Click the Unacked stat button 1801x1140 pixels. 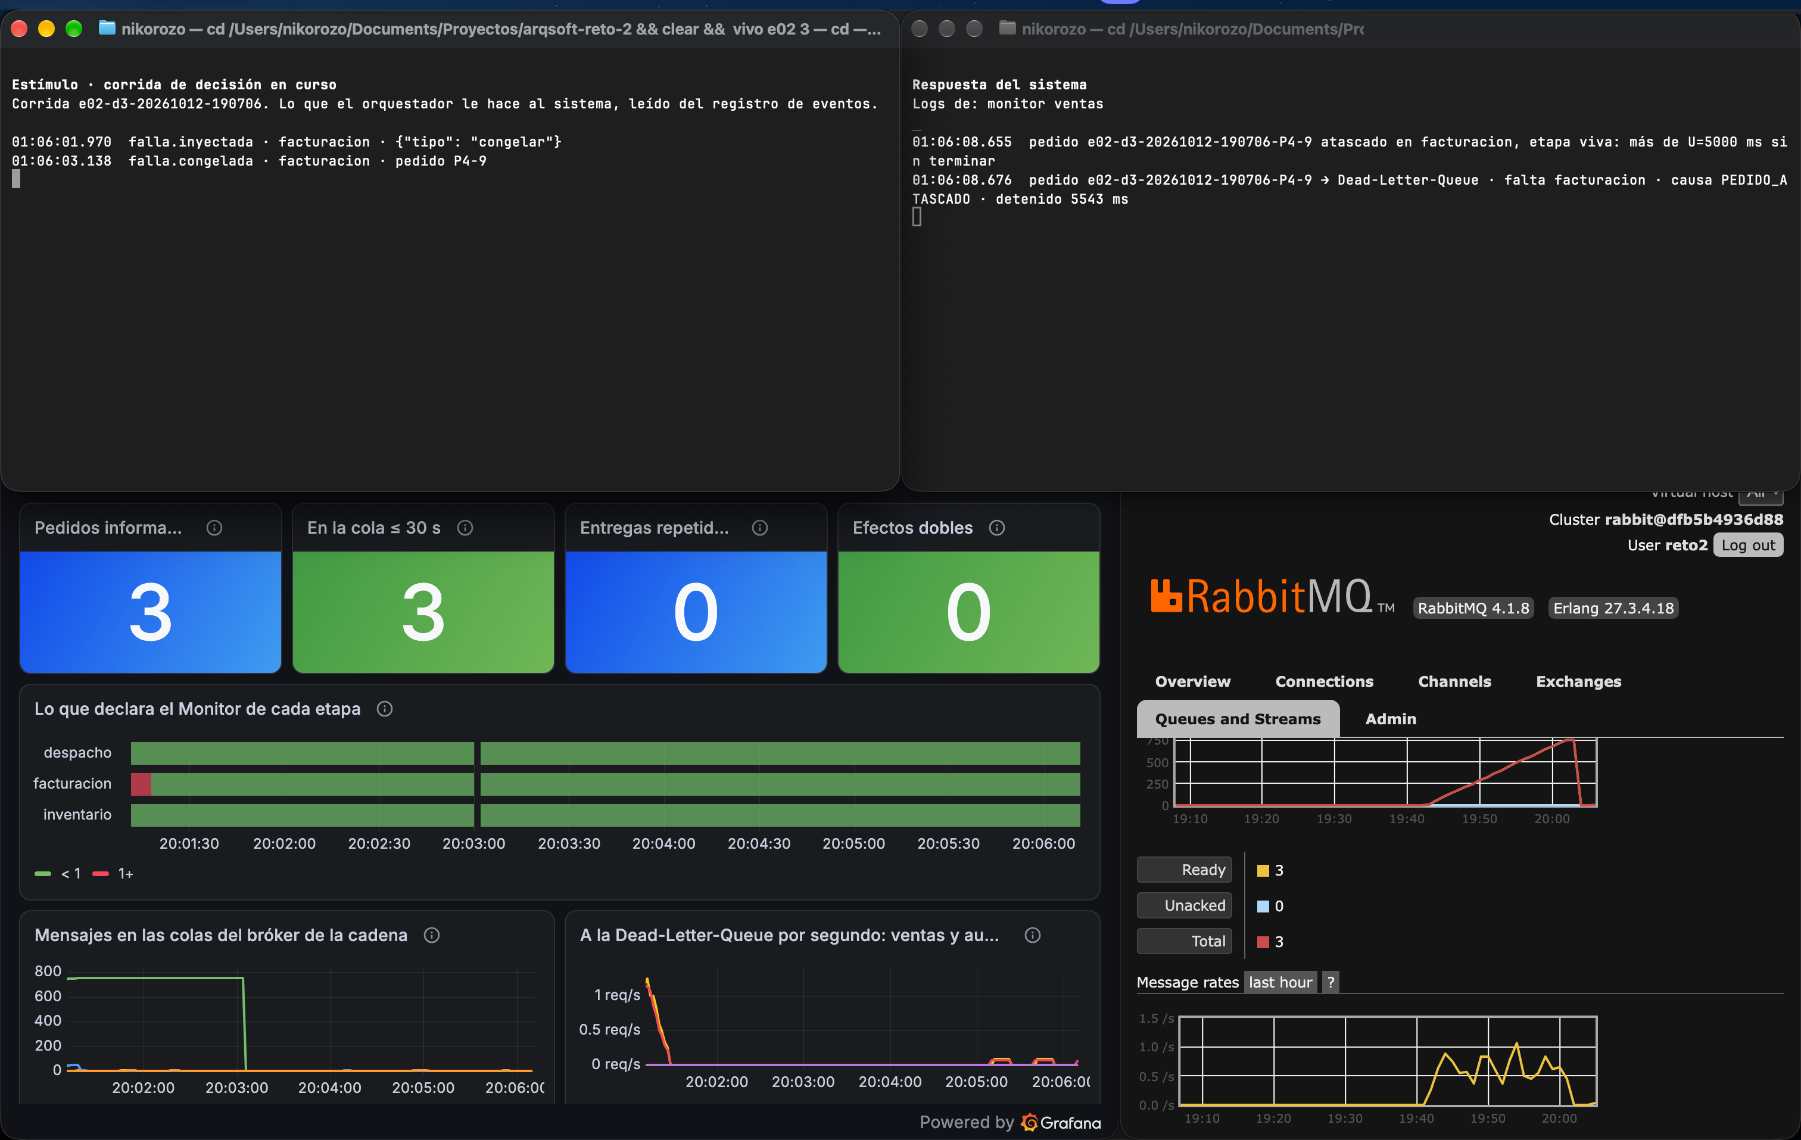(1184, 906)
